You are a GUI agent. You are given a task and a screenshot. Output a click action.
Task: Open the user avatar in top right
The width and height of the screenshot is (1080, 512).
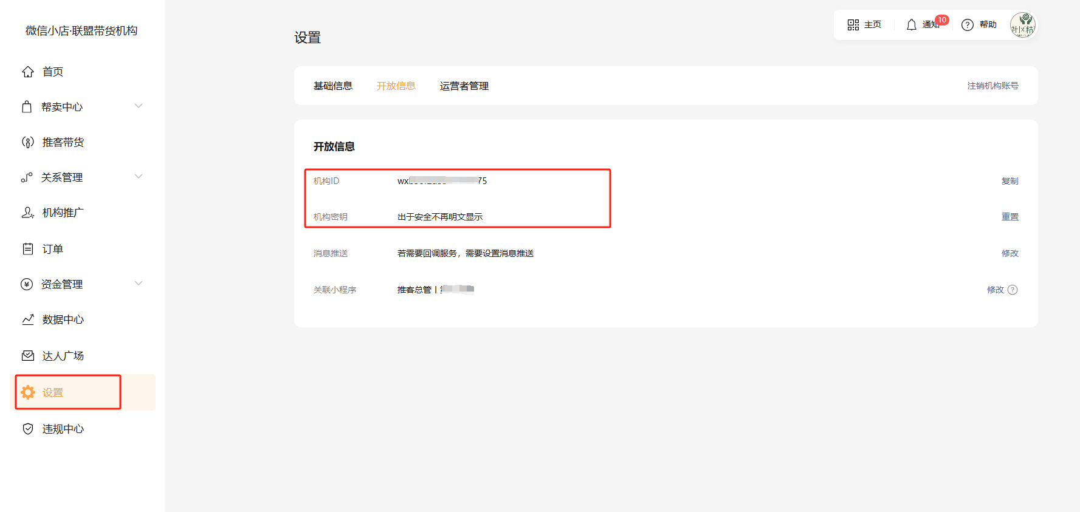1022,25
